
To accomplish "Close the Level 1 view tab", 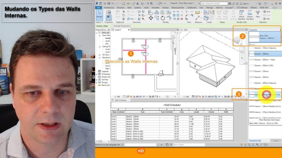I will pos(123,30).
